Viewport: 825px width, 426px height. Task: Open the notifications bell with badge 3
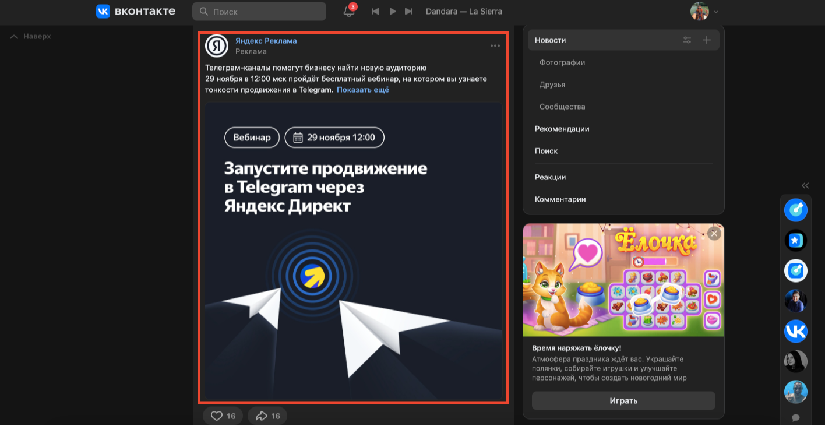(349, 11)
